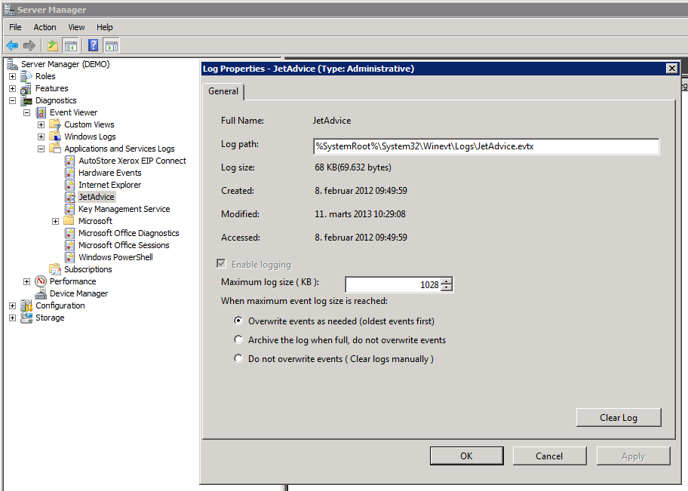The width and height of the screenshot is (688, 491).
Task: Click the OK button
Action: click(466, 456)
